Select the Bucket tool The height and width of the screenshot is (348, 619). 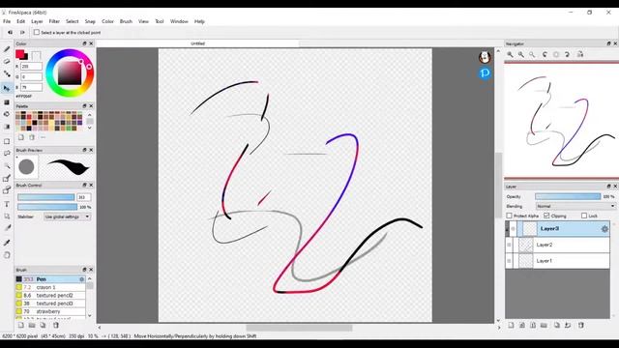(x=7, y=114)
